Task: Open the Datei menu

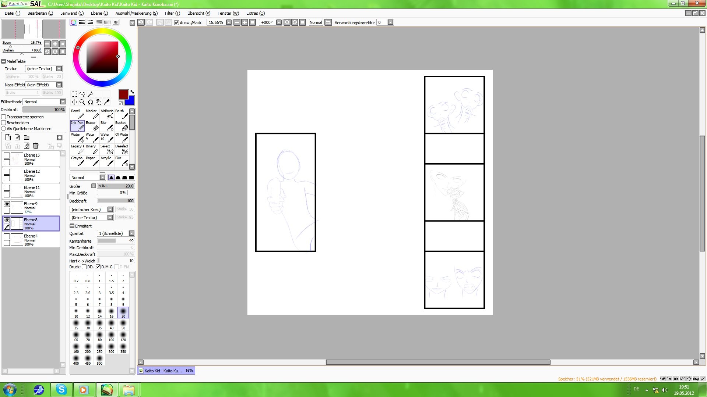Action: coord(13,13)
